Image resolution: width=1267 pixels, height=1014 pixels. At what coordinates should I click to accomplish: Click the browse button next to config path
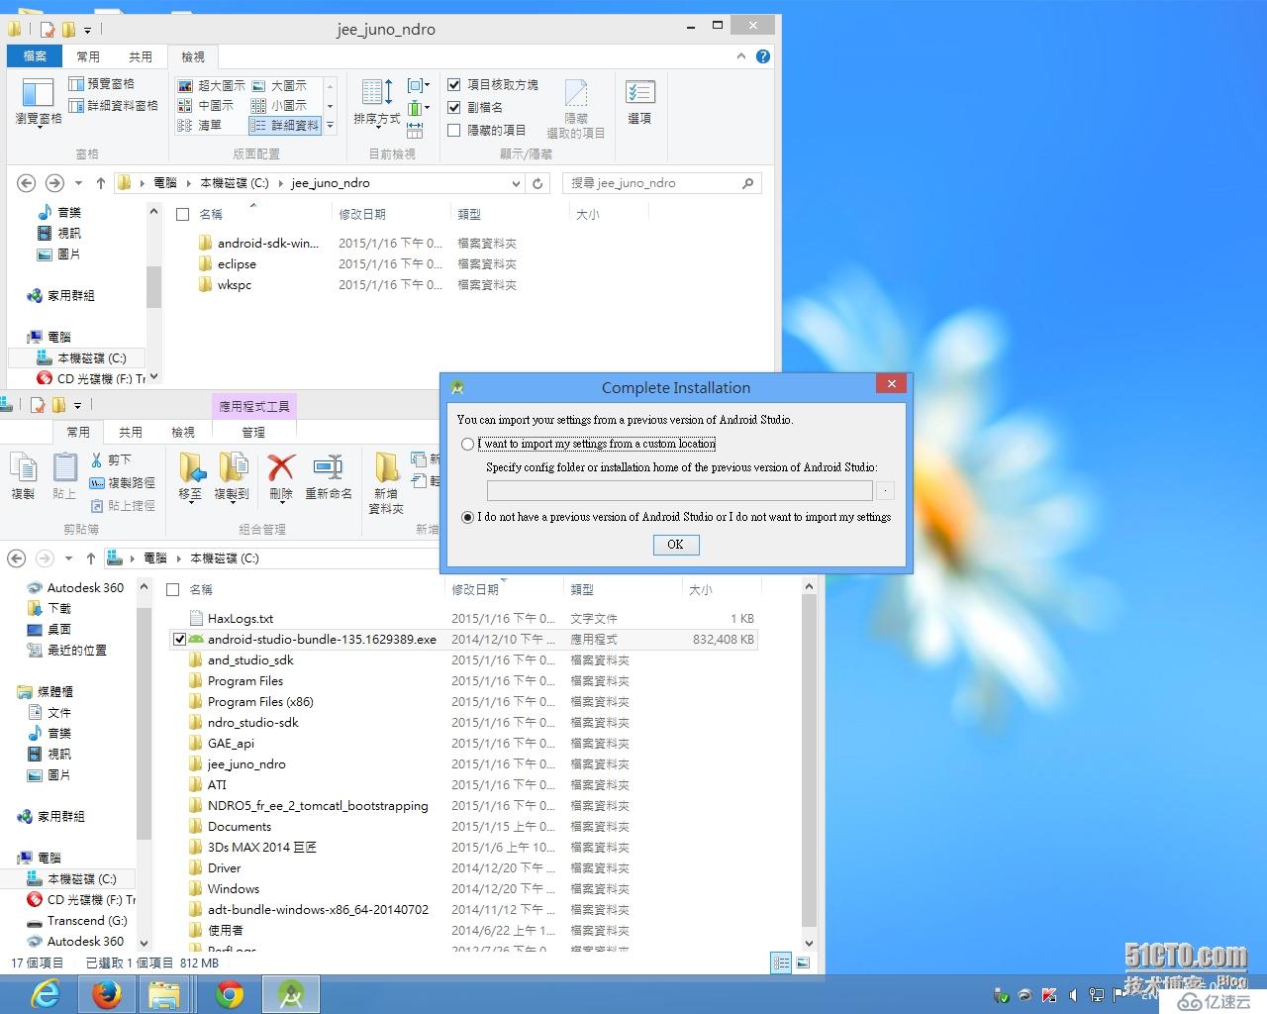pyautogui.click(x=885, y=490)
